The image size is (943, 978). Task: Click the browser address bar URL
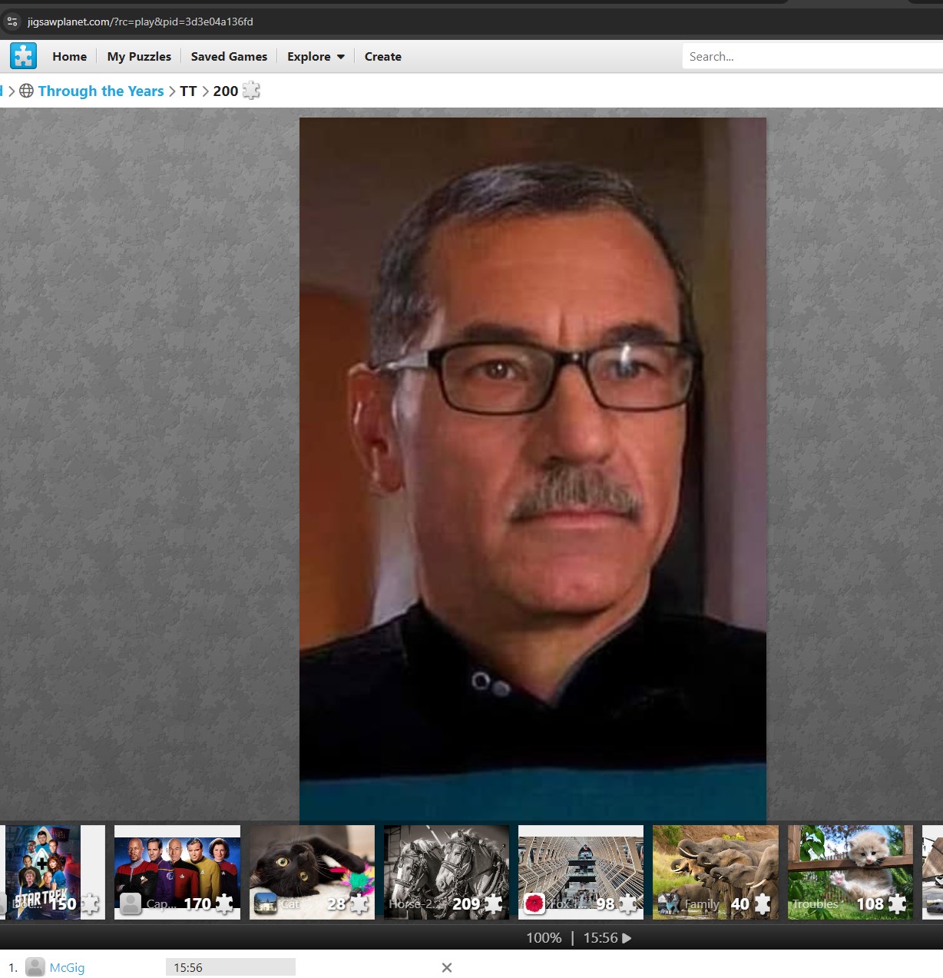point(141,22)
